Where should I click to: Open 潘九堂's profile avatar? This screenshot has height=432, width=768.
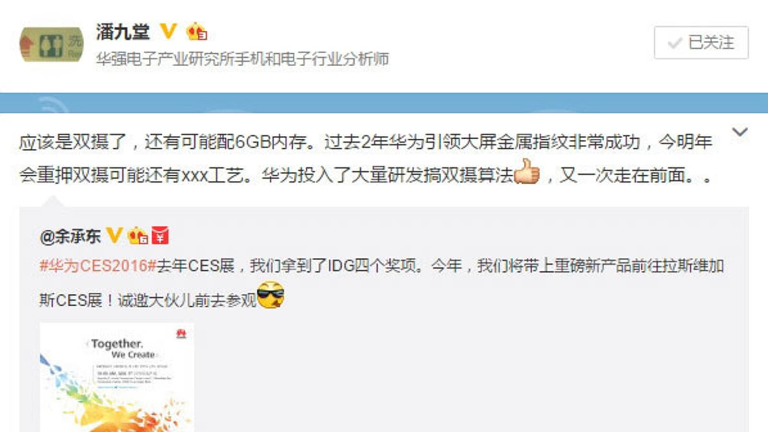[x=51, y=45]
